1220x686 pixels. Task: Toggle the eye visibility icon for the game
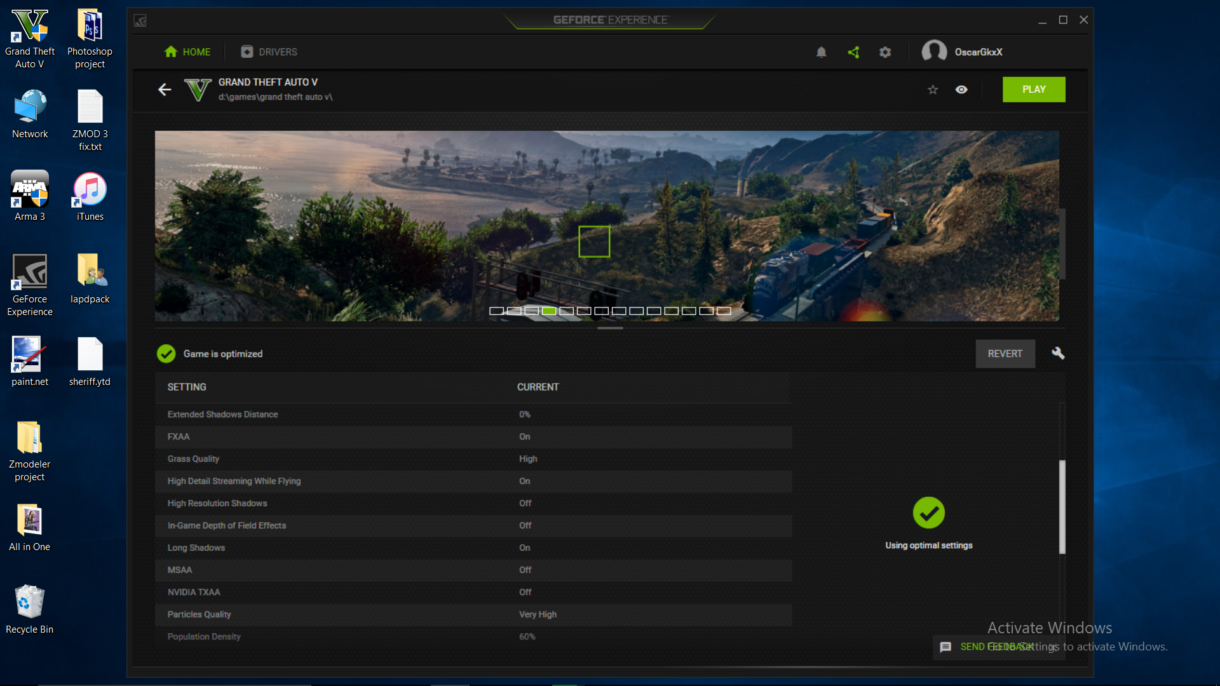(x=961, y=90)
